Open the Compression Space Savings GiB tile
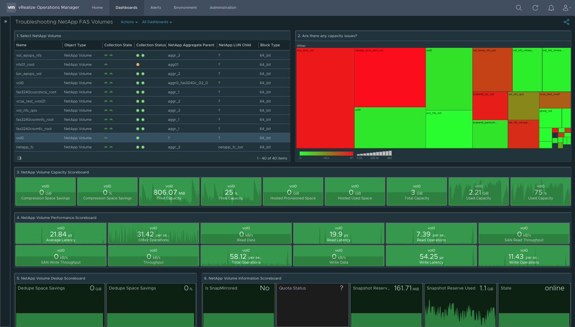Screen dimensions: 575x327 click(46, 192)
